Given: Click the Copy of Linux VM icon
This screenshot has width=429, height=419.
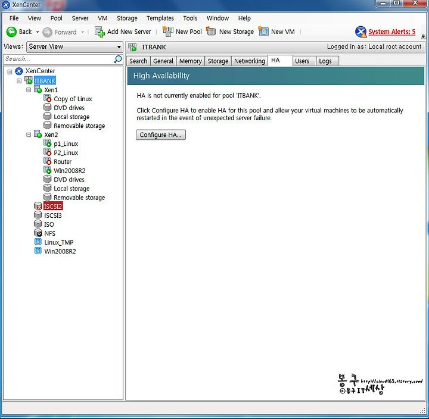Looking at the screenshot, I should [x=47, y=98].
